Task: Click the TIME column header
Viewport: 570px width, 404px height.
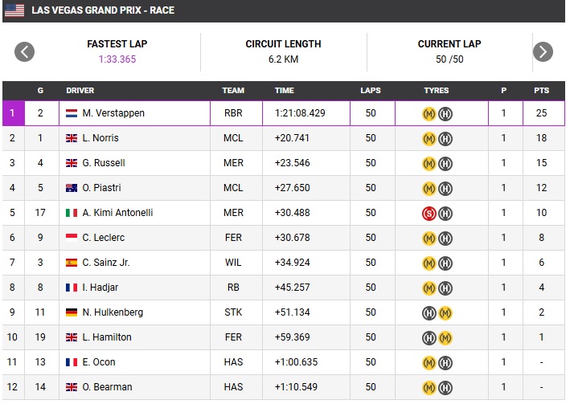Action: [285, 91]
